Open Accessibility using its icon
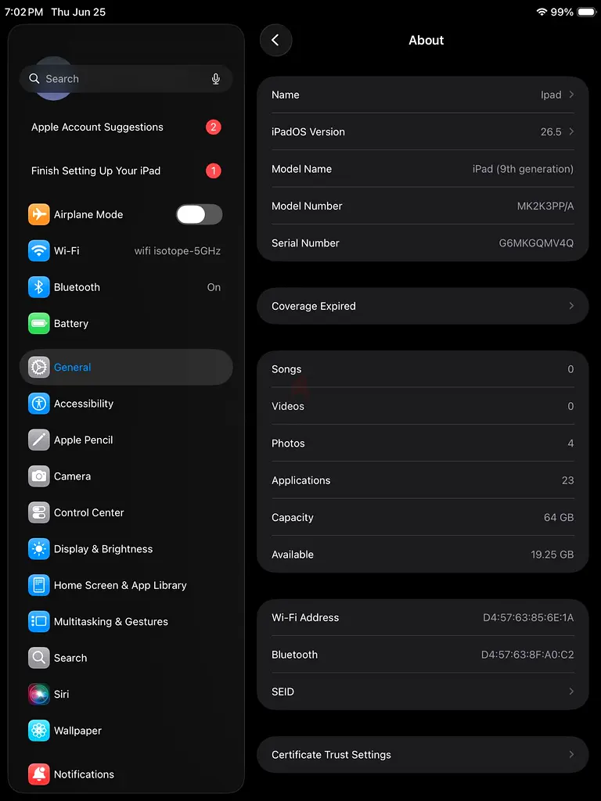 (39, 404)
